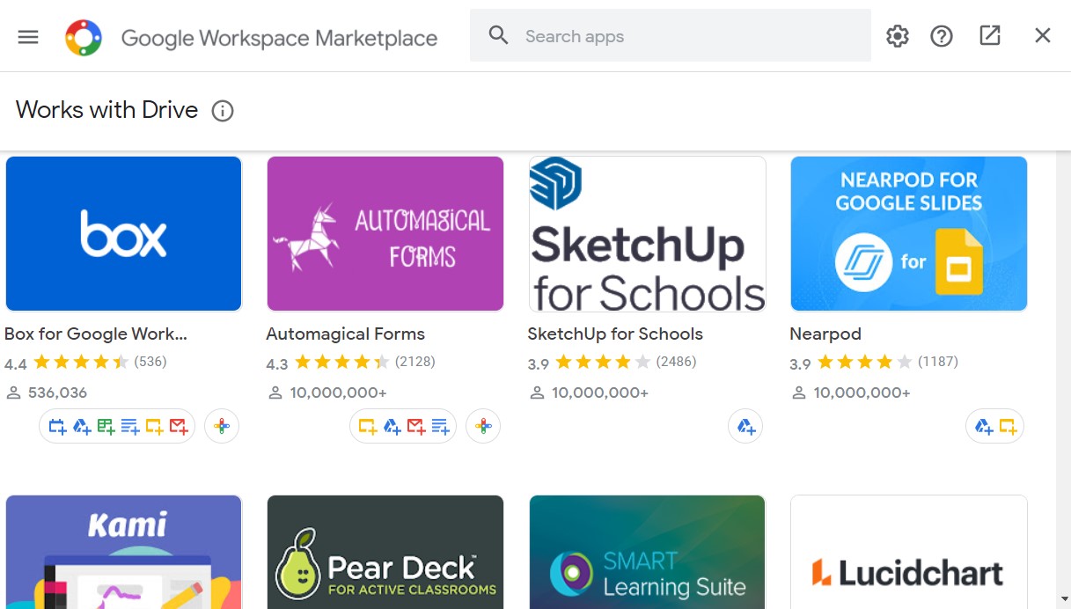
Task: Open the Lucidchart thumbnail
Action: (x=909, y=552)
